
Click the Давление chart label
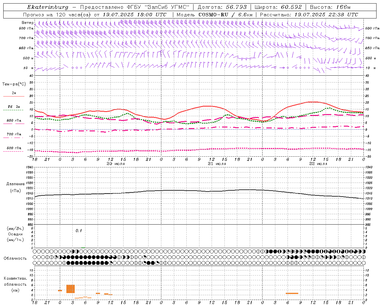pyautogui.click(x=15, y=184)
